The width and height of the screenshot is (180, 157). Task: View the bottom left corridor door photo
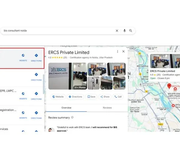pyautogui.click(x=94, y=83)
